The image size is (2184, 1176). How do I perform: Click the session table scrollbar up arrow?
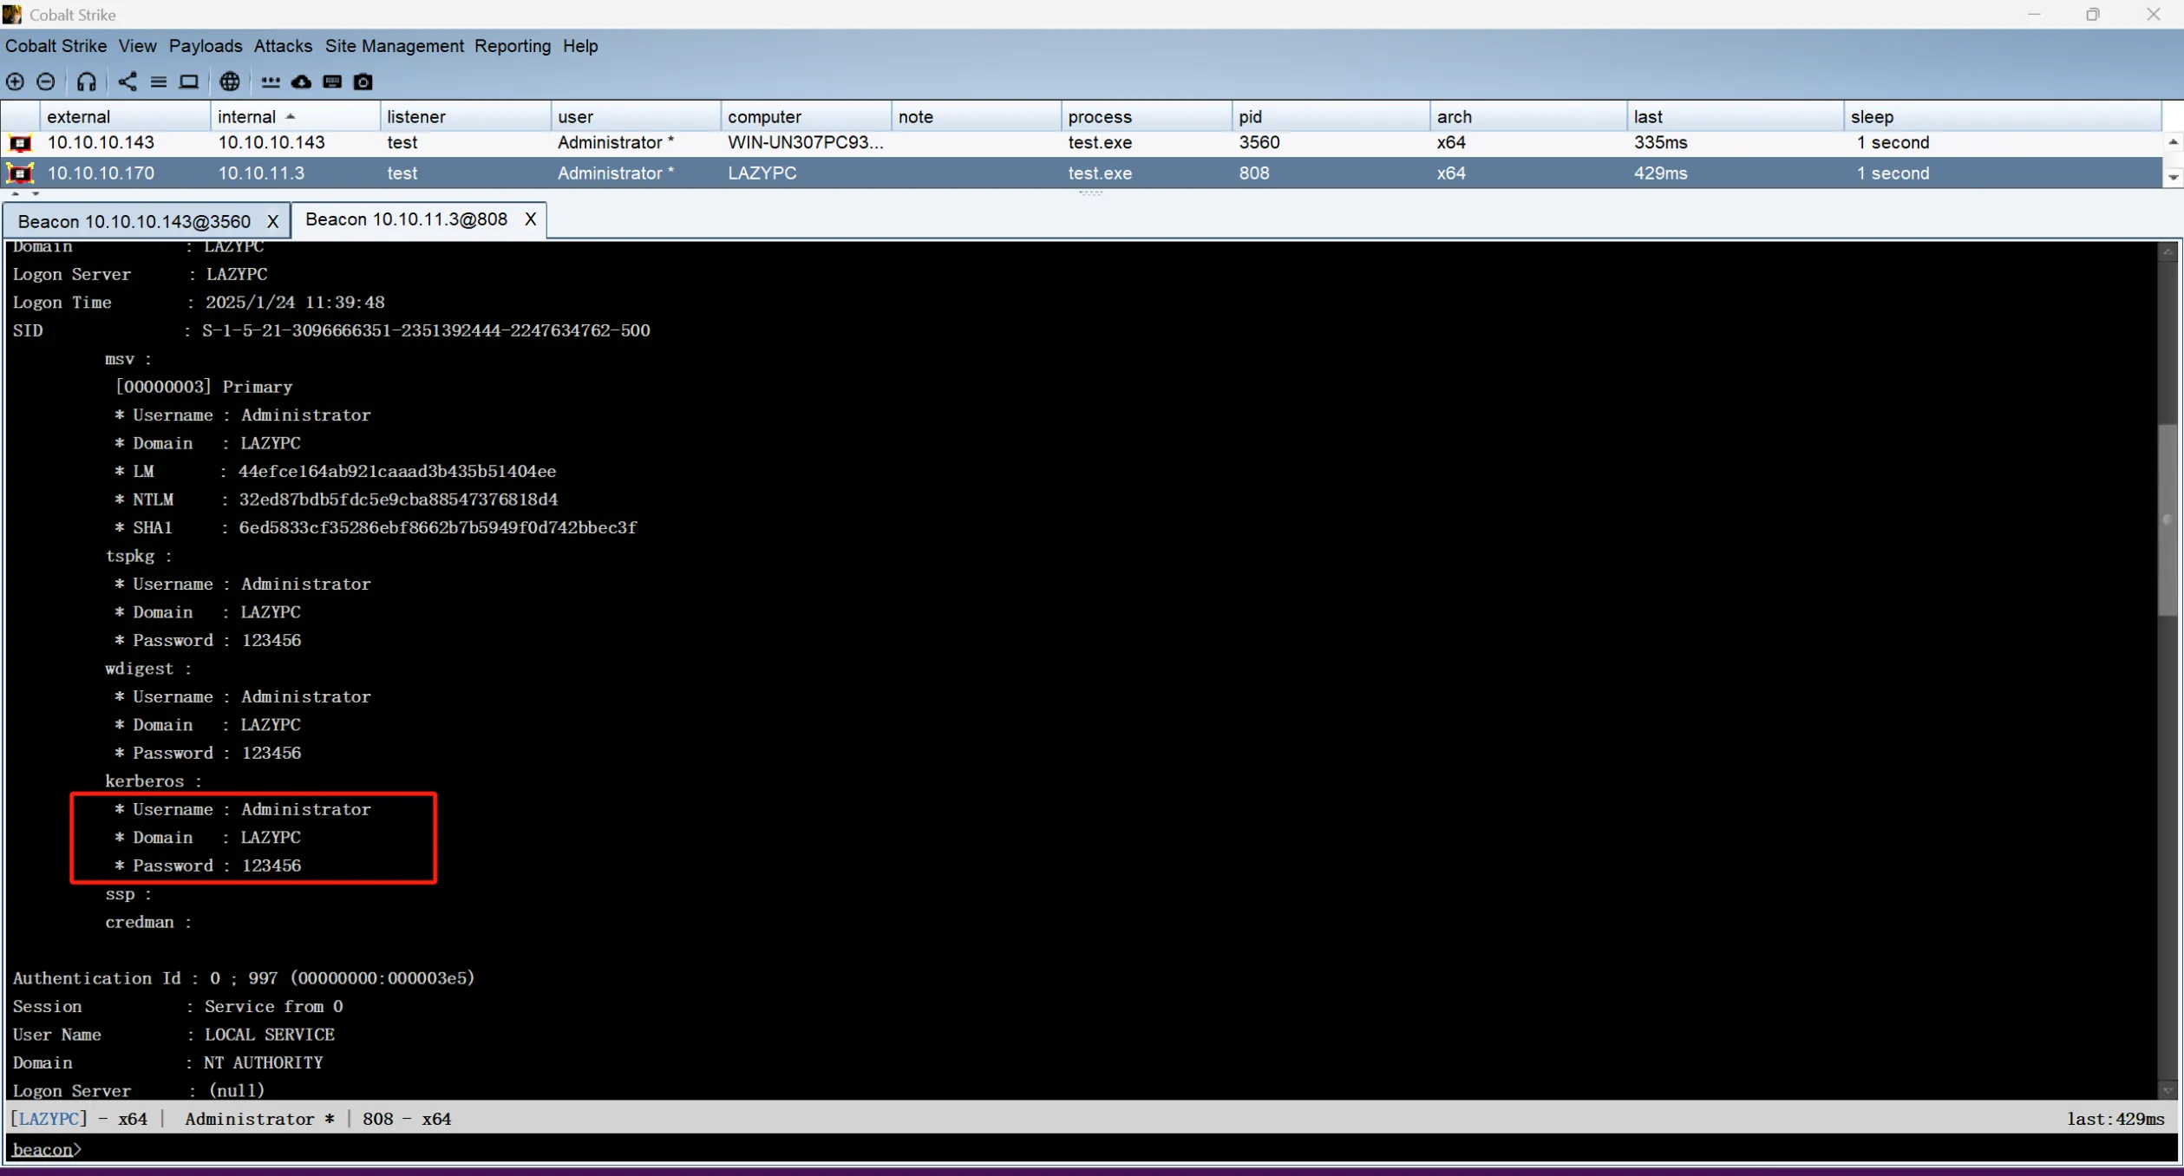2173,141
